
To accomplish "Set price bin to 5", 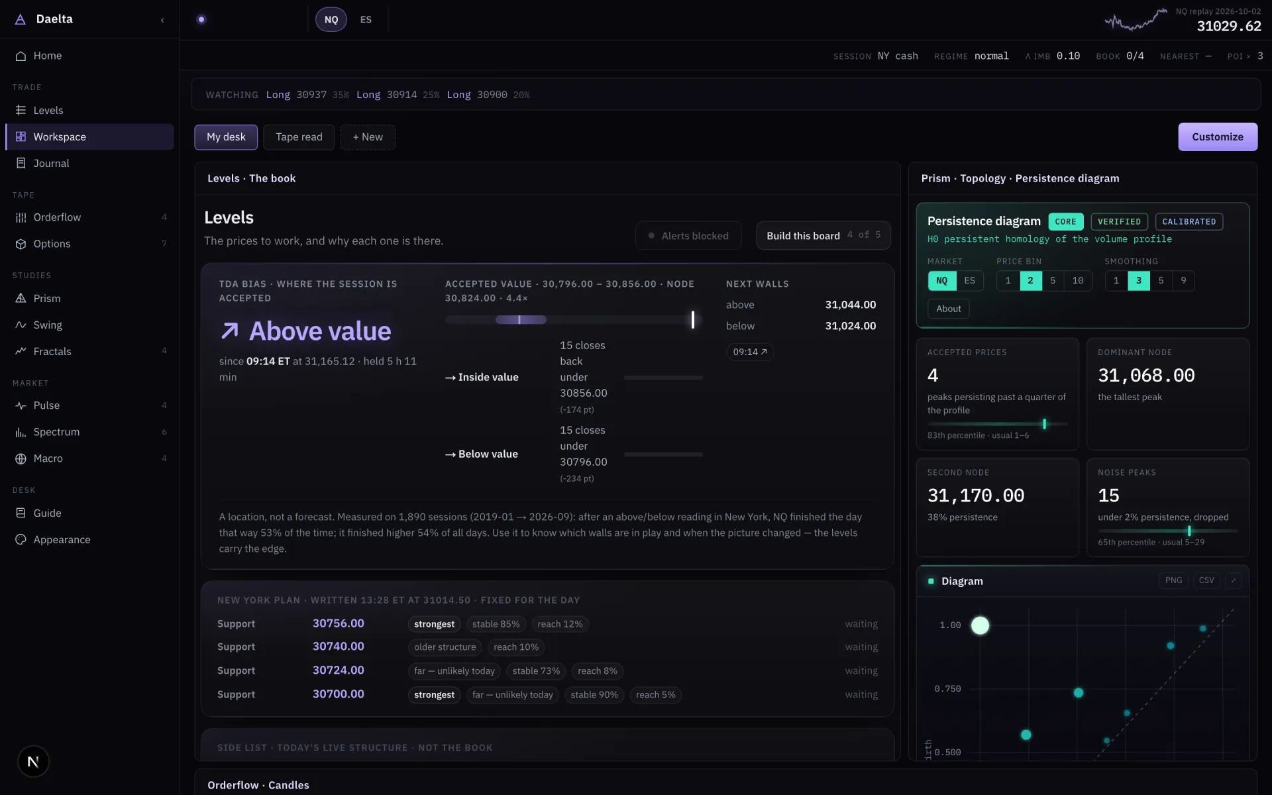I will point(1053,280).
